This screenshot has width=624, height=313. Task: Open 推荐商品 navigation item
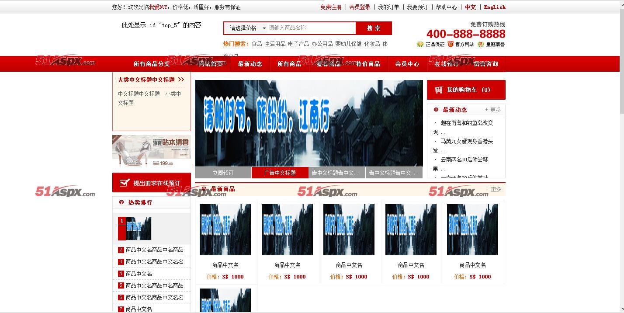click(x=329, y=64)
